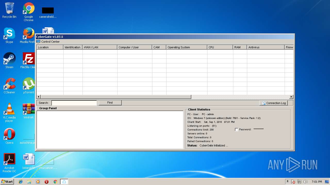Show hidden tray icons arrow
Viewport: 330px width, 185px height.
click(287, 182)
